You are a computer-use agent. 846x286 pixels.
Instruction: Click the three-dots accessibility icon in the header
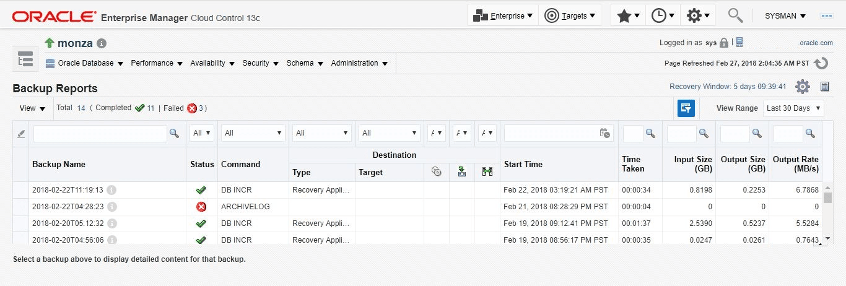click(826, 15)
